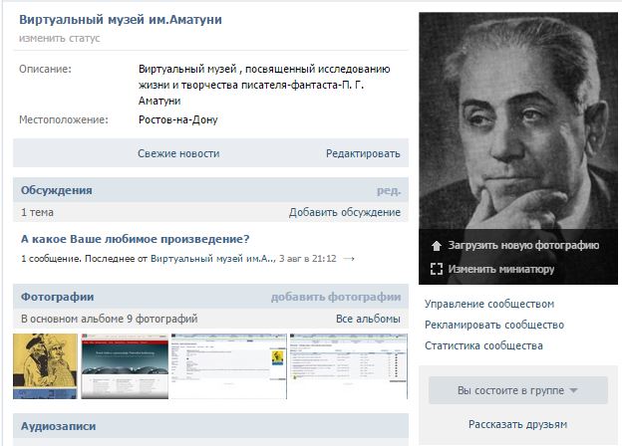Image resolution: width=622 pixels, height=446 pixels.
Task: Open the Обсуждения section header
Action: (x=57, y=190)
